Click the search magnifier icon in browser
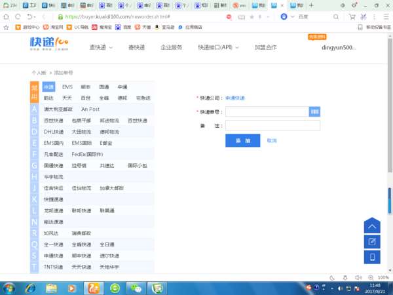 336,17
